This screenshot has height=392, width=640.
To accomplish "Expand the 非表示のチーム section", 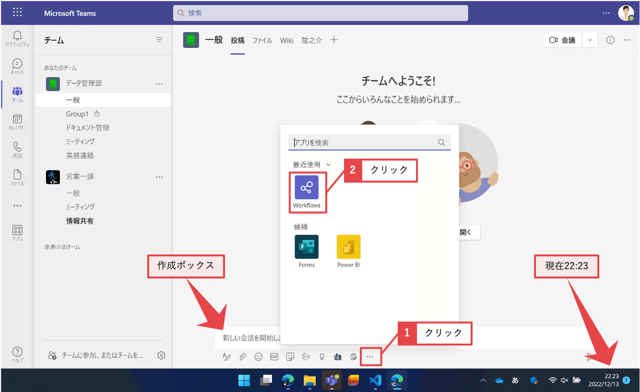I will (x=62, y=247).
